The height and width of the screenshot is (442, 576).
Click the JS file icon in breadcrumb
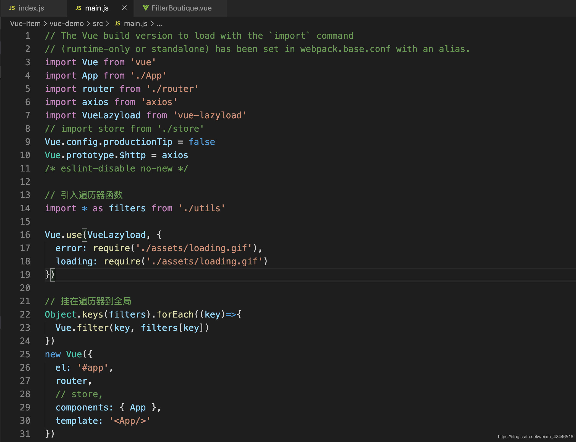117,24
